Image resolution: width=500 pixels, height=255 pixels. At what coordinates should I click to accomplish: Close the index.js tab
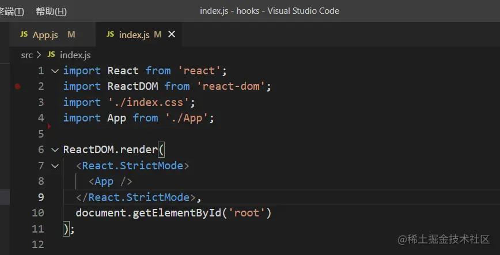tap(171, 35)
